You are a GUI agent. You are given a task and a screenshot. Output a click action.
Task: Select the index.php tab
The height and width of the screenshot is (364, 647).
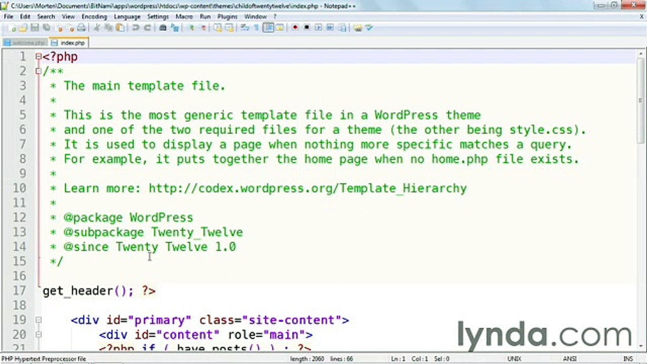[68, 43]
